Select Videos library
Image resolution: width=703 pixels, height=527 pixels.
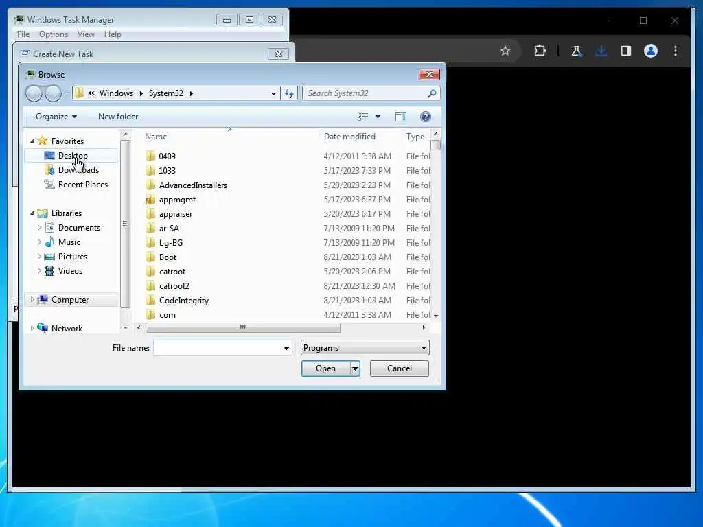(70, 270)
